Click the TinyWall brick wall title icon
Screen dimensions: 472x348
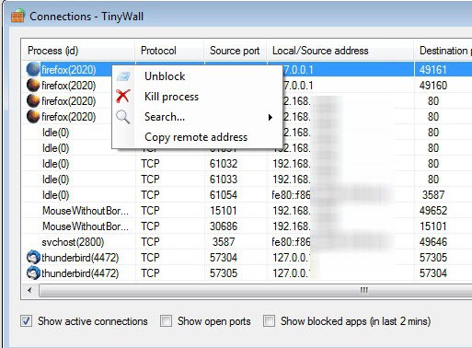(x=17, y=16)
